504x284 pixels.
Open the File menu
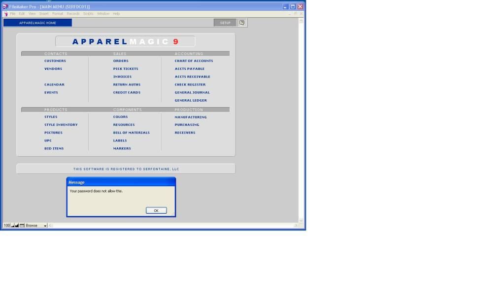click(x=12, y=14)
